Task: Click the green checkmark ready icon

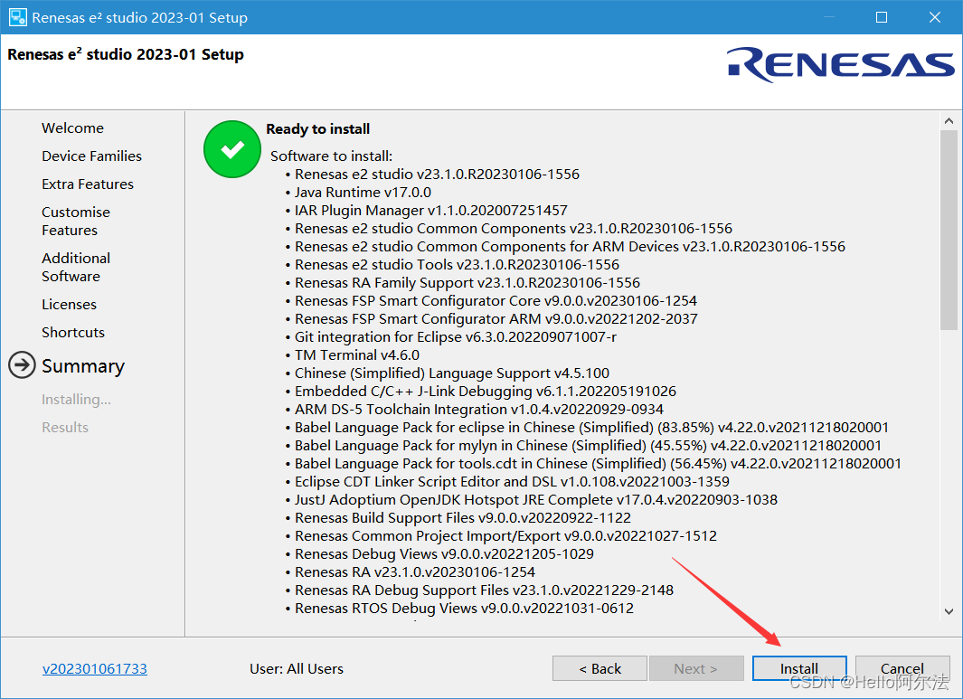Action: [x=232, y=149]
